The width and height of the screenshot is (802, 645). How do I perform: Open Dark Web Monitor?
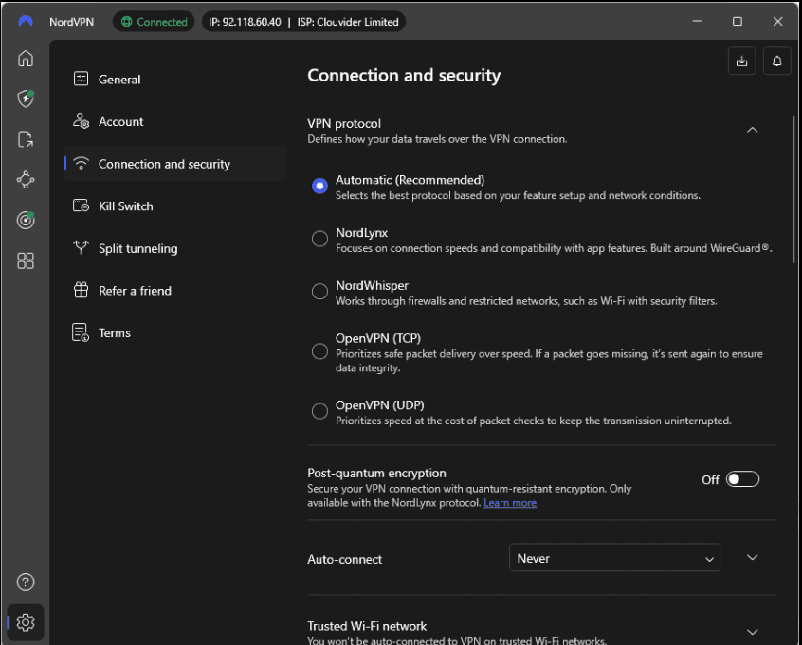(x=25, y=220)
